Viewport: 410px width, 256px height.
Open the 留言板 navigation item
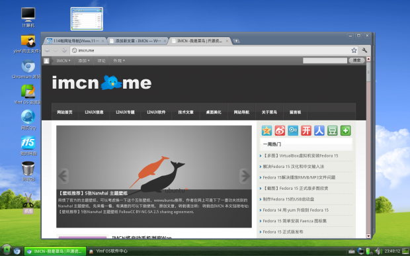295,112
